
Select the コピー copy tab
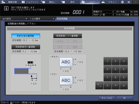pos(90,2)
